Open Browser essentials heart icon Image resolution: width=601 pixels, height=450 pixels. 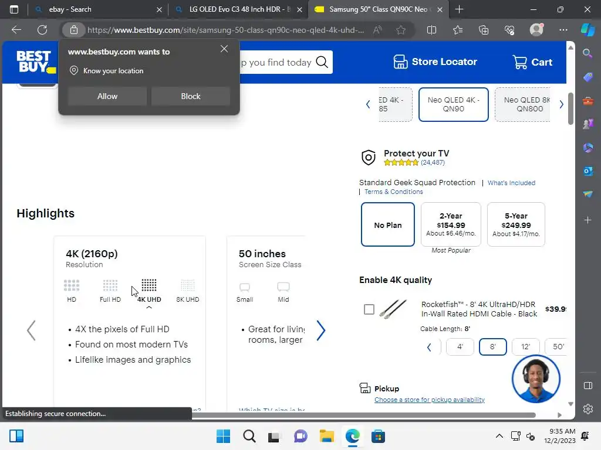(x=510, y=30)
